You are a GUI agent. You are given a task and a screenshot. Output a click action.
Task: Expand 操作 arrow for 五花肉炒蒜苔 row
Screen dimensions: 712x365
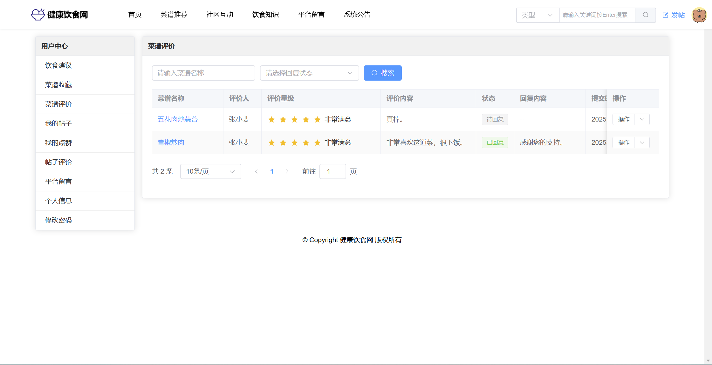642,119
